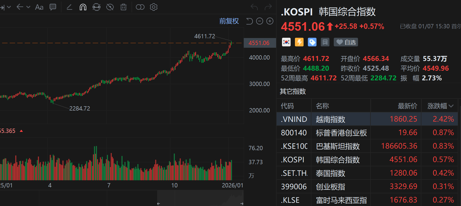Click the chart range navigator right handle
The width and height of the screenshot is (461, 206).
tap(242, 204)
